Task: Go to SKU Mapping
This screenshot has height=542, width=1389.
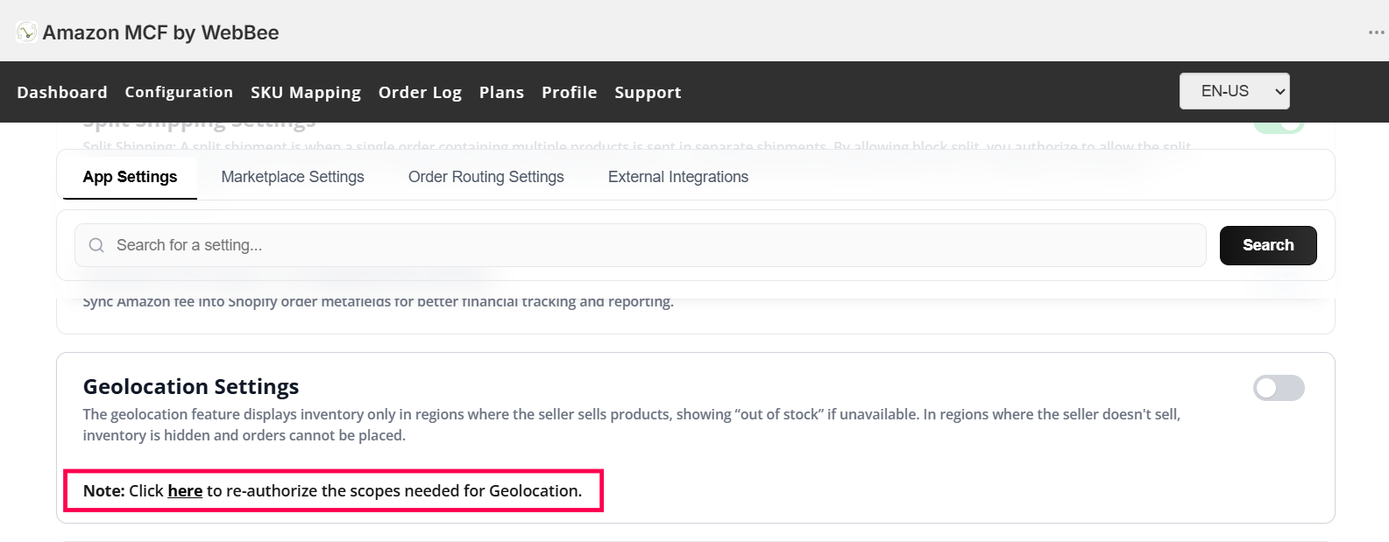Action: 306,92
